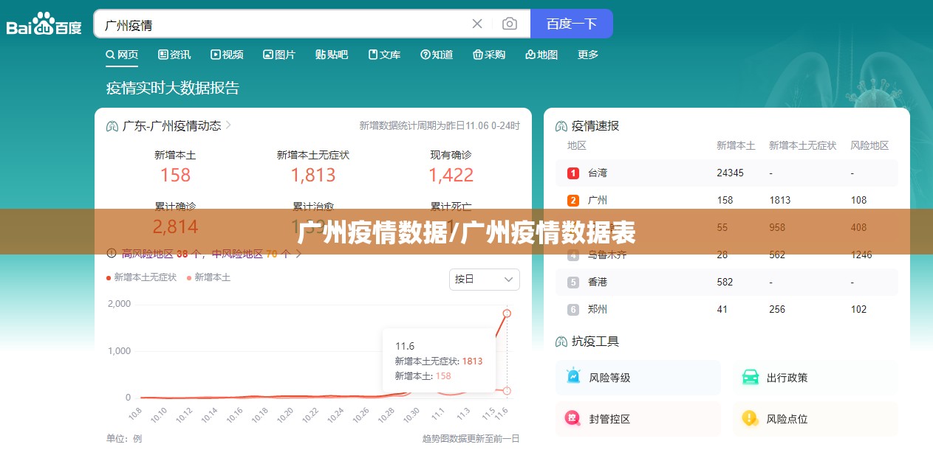
Task: Expand the 更多 menu
Action: [588, 55]
